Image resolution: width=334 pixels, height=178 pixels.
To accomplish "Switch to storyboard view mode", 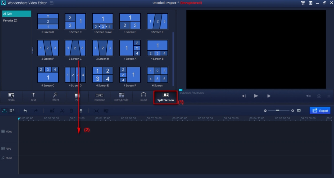I will 12,111.
